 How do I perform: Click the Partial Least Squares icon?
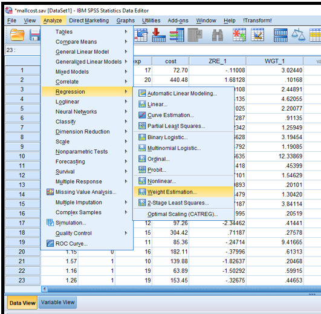[142, 126]
